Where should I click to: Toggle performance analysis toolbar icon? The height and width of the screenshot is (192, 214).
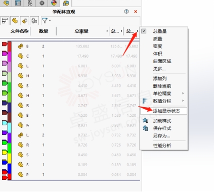[x=34, y=21]
